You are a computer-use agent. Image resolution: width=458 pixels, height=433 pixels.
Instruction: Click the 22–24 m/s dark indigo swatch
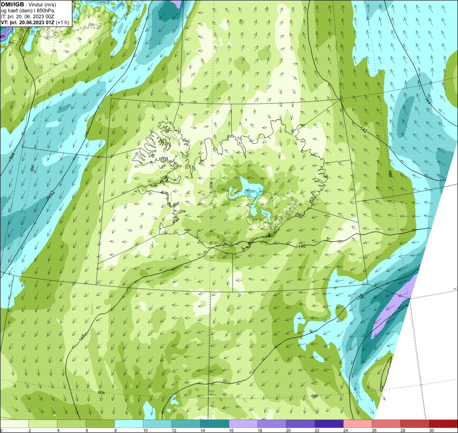click(329, 424)
